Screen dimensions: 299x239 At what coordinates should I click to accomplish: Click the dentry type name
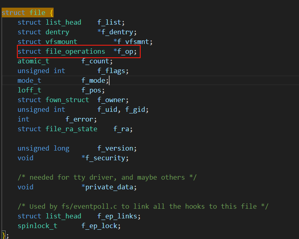point(57,32)
